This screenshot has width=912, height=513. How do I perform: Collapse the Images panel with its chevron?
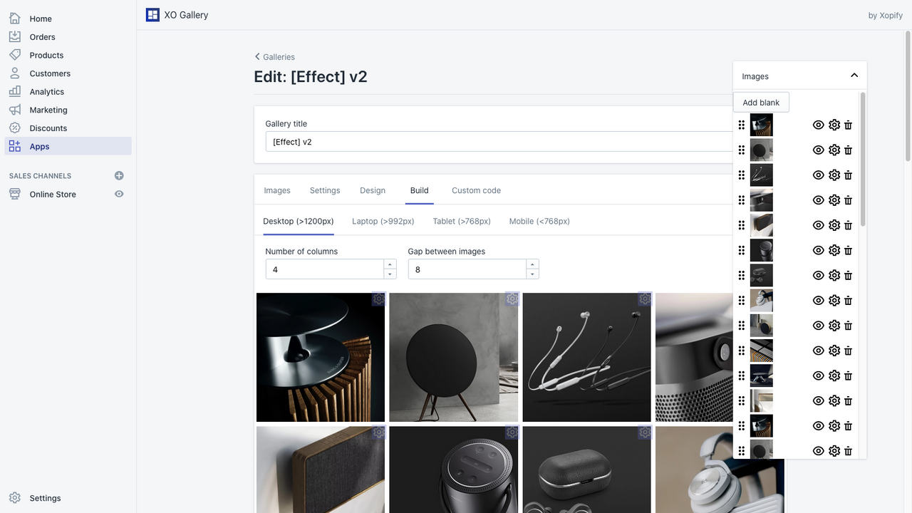pyautogui.click(x=854, y=74)
